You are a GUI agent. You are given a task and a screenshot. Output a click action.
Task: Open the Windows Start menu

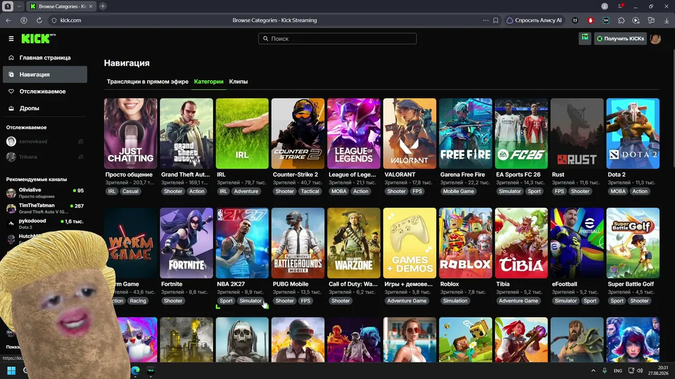pos(11,371)
